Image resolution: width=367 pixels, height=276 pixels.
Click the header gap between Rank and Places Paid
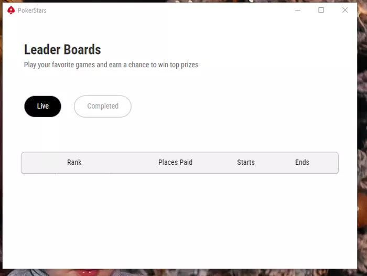(120, 163)
